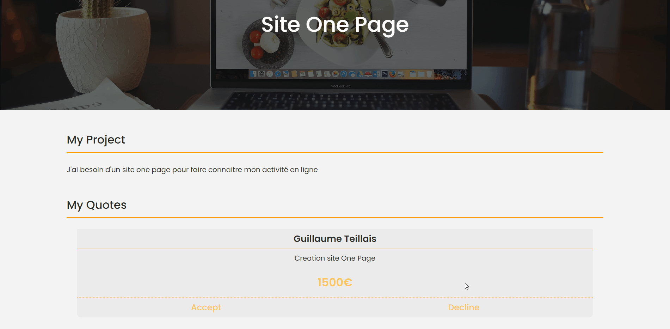The height and width of the screenshot is (329, 670).
Task: Click the Finder icon in the pictured dock
Action: pos(253,74)
